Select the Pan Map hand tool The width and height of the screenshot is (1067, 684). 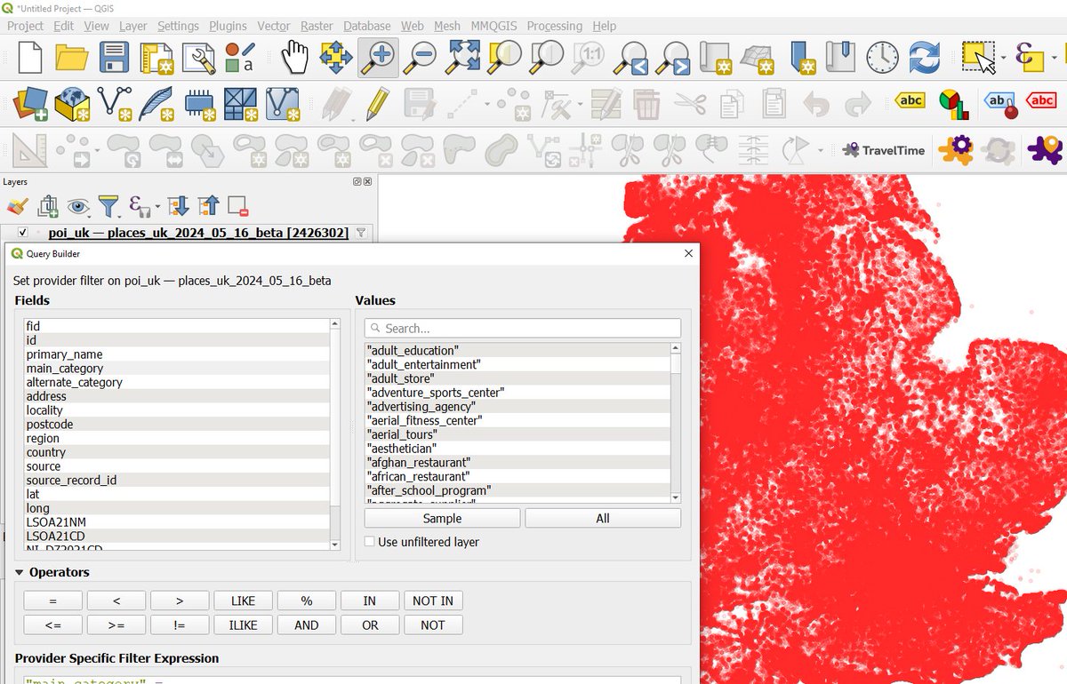tap(294, 58)
